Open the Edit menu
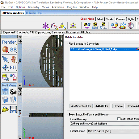Viewport: 139px width, 139px height. (11, 7)
